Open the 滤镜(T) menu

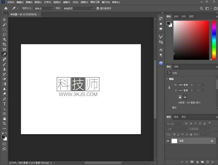(x=66, y=2)
